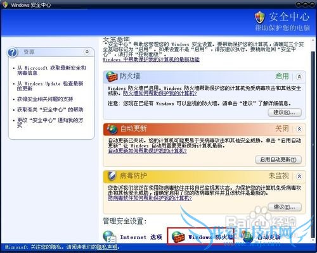317x253 pixels.
Task: Open link 自动更新如何帮助保护我的计算机?
Action: point(148,151)
